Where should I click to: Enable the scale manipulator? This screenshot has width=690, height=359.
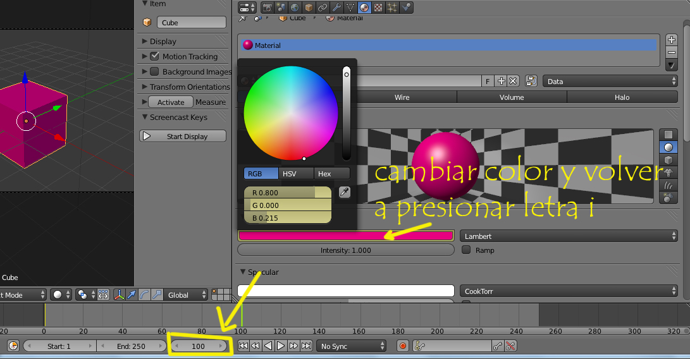(157, 295)
